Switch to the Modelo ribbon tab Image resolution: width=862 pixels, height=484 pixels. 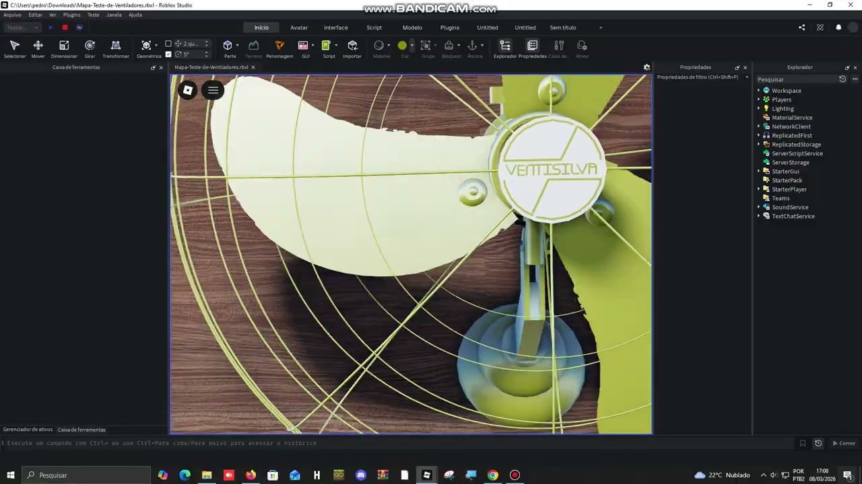(412, 28)
